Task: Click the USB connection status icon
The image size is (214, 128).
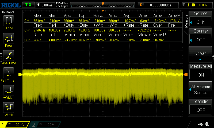Action: 200,124
